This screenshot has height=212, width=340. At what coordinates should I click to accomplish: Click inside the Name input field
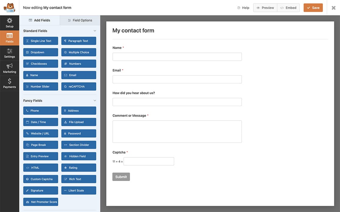177,56
